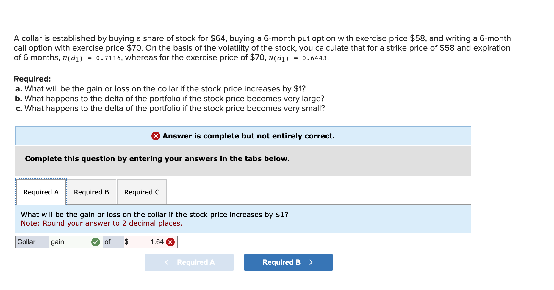
Task: Click the 1.64 answer input field
Action: click(x=149, y=242)
